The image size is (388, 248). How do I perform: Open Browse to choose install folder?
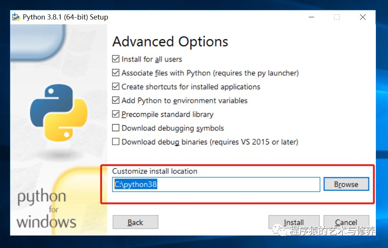tap(346, 184)
